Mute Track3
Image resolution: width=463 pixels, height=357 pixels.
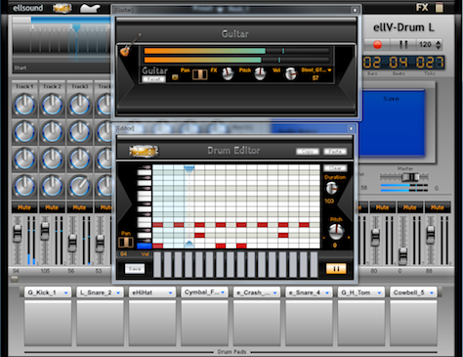click(x=79, y=207)
